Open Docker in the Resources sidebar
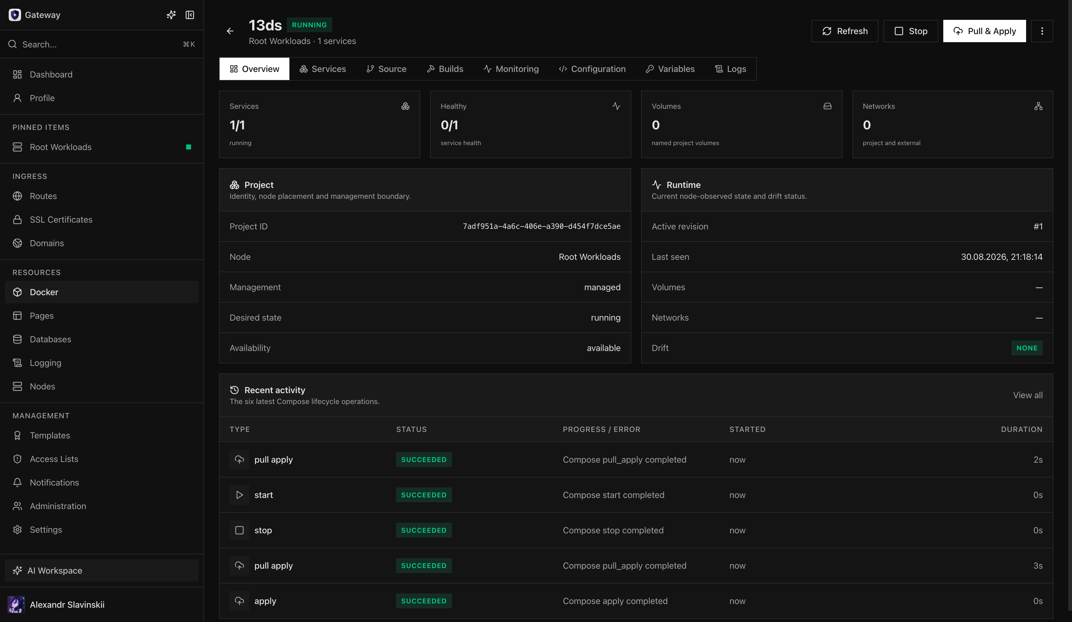This screenshot has height=622, width=1072. [102, 292]
